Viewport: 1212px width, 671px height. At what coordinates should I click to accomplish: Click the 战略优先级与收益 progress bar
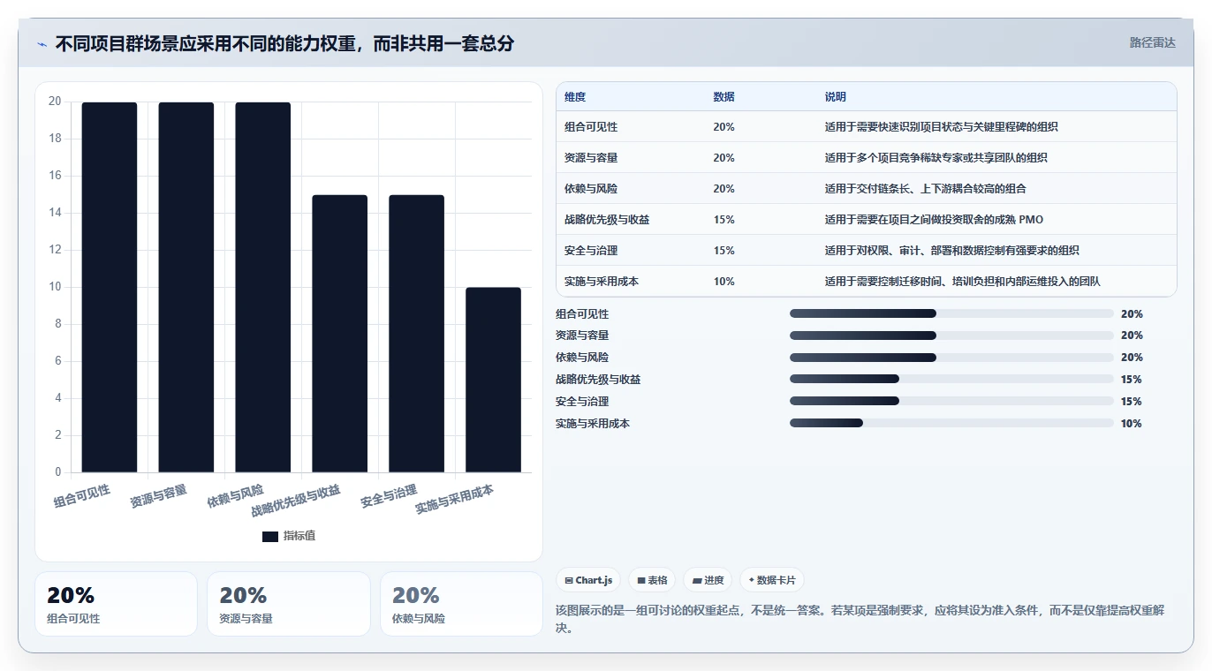(x=951, y=379)
